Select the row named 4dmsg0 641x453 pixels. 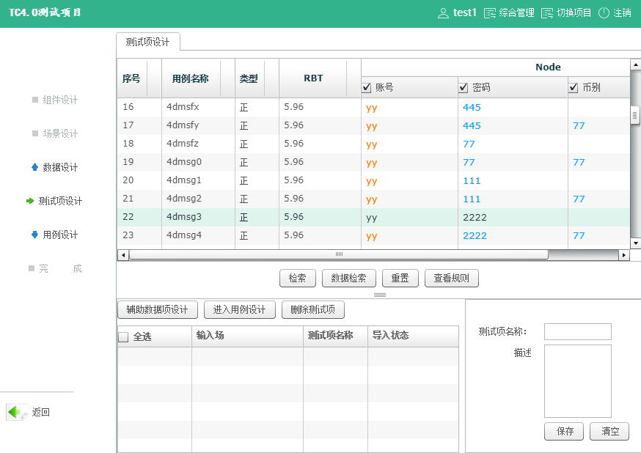(x=373, y=163)
